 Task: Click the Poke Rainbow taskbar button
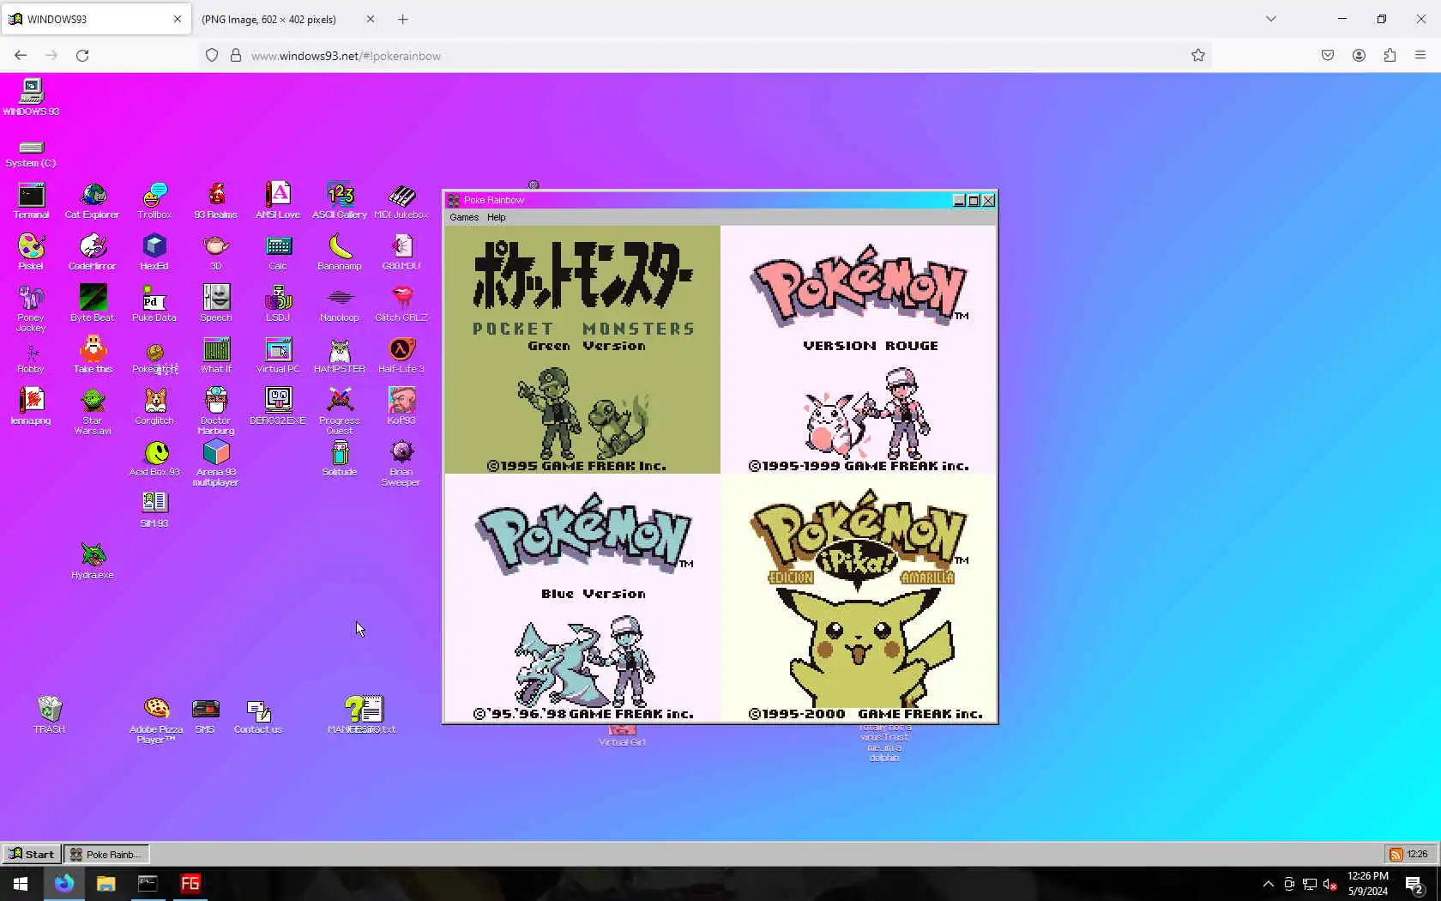click(x=106, y=854)
